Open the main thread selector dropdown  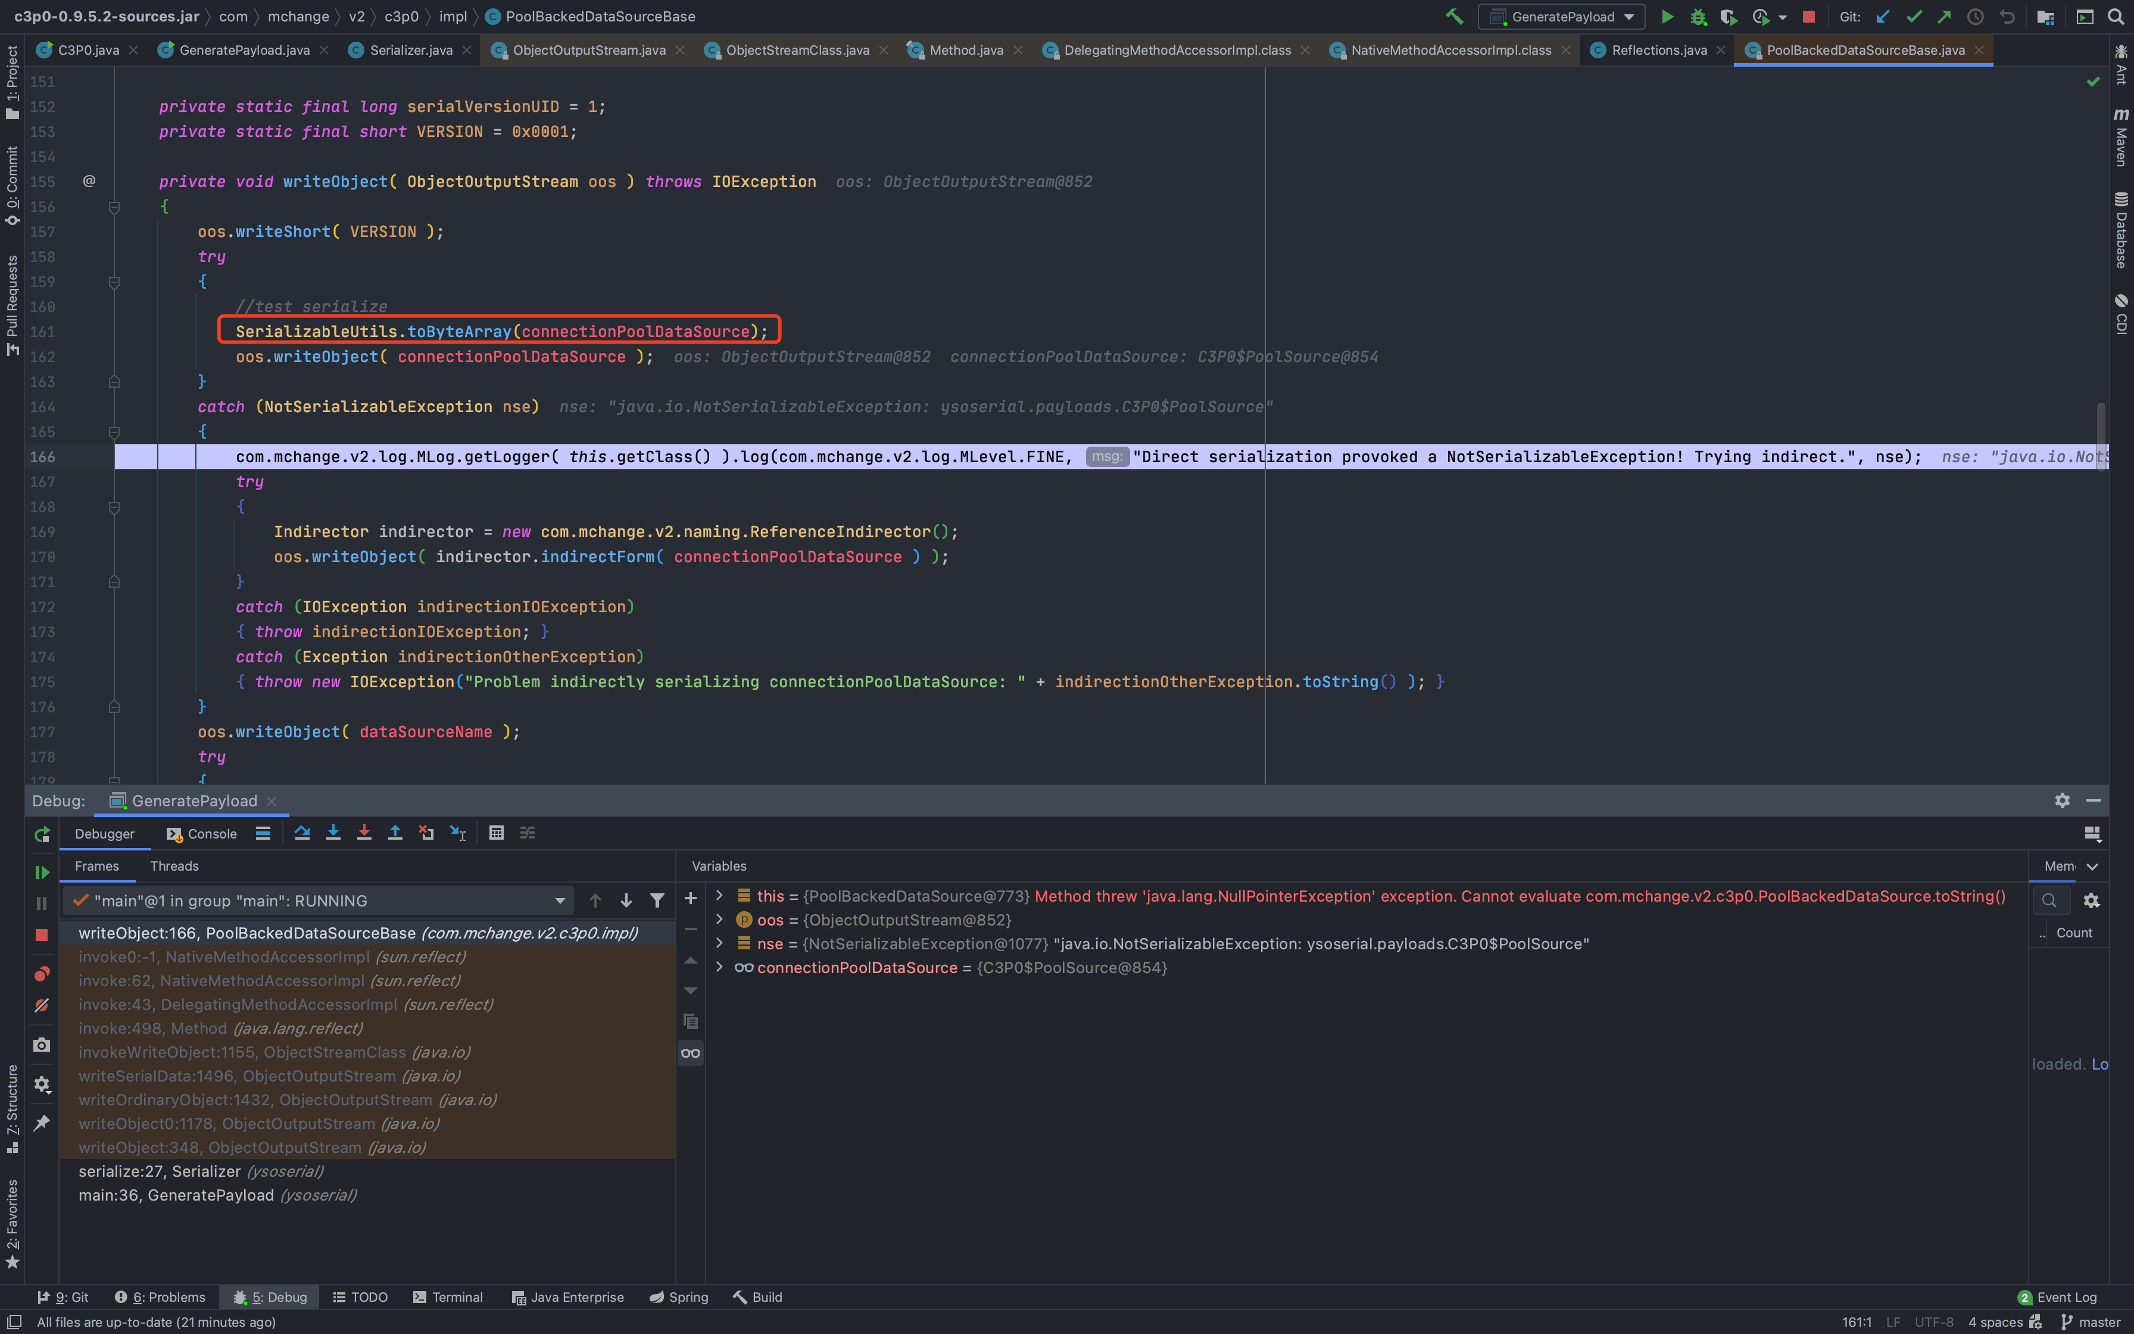point(559,901)
